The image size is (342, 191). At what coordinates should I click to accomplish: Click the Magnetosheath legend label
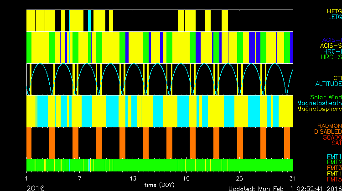click(319, 103)
